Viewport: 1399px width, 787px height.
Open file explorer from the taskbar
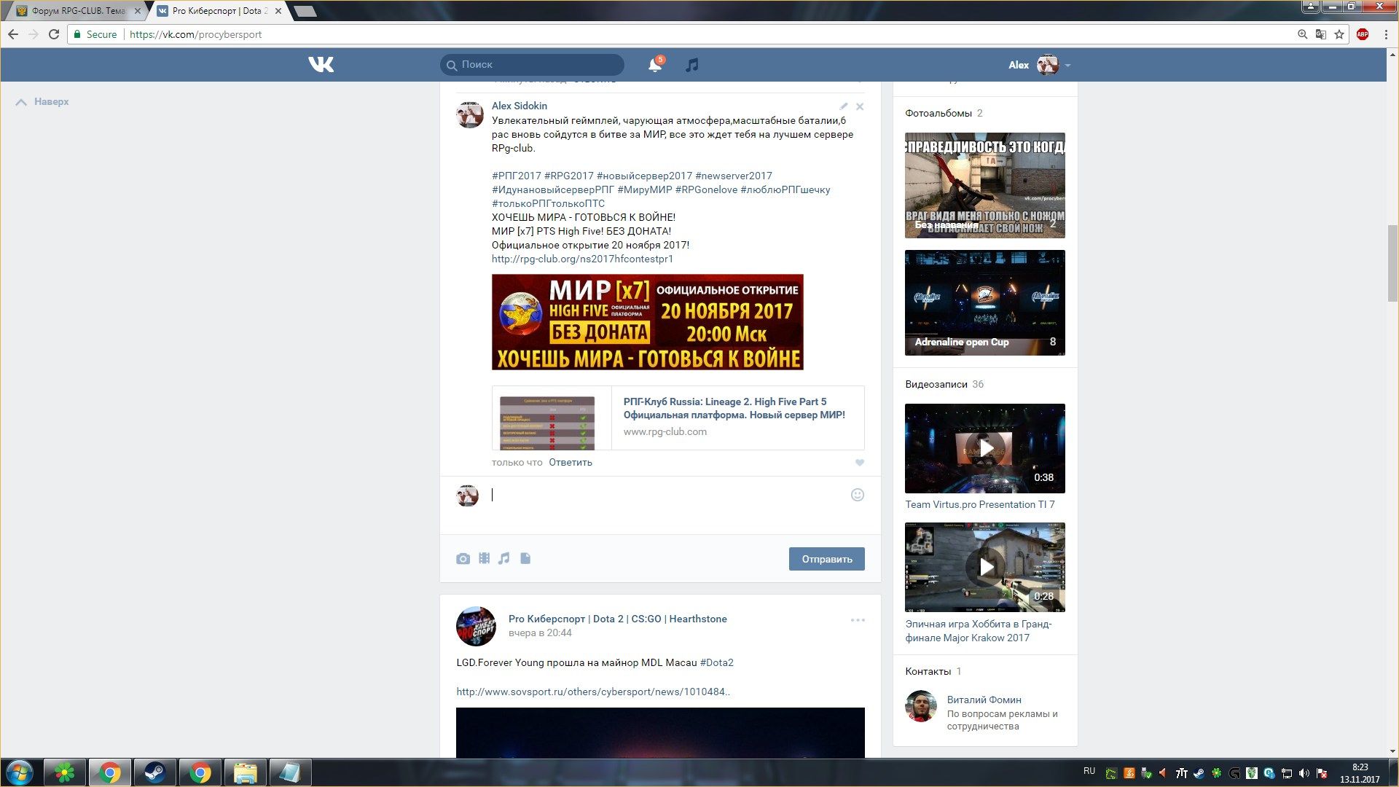point(245,772)
